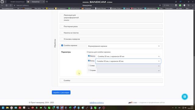The height and width of the screenshot is (110, 195).
Task: Check the Накатка на пластик option
Action: click(x=62, y=33)
